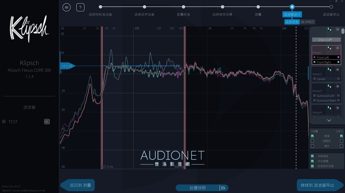
Task: Switch to 脉冲响应 tab
Action: (308, 22)
